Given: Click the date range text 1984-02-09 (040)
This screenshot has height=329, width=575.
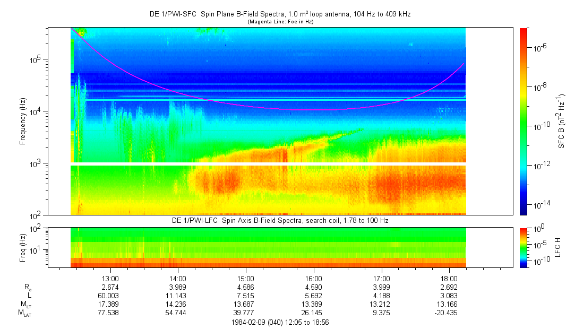Looking at the screenshot, I should click(280, 322).
